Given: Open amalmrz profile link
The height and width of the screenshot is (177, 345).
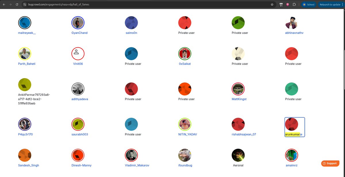Looking at the screenshot, I should (292, 165).
